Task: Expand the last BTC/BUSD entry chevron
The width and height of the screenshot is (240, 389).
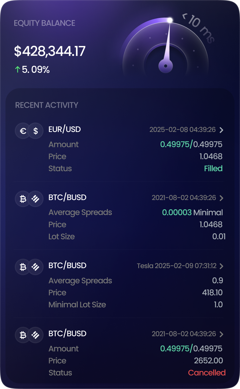Action: pyautogui.click(x=221, y=334)
